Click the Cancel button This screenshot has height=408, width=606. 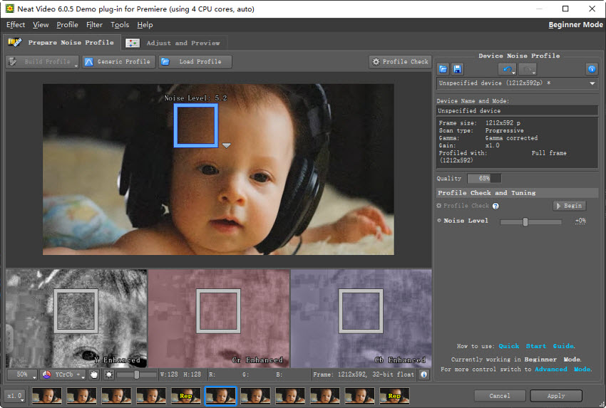point(500,396)
